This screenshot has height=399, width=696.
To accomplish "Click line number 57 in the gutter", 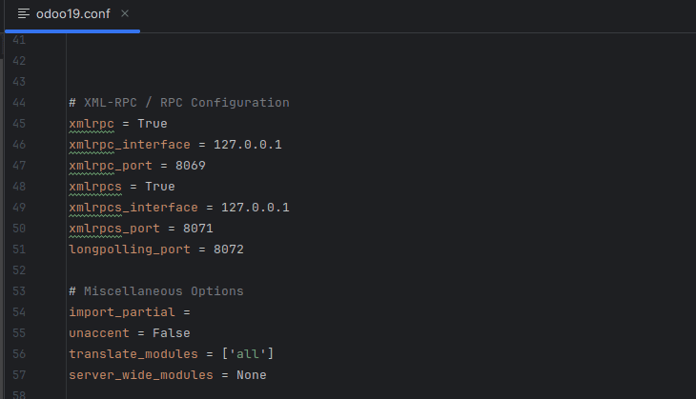I will (19, 375).
